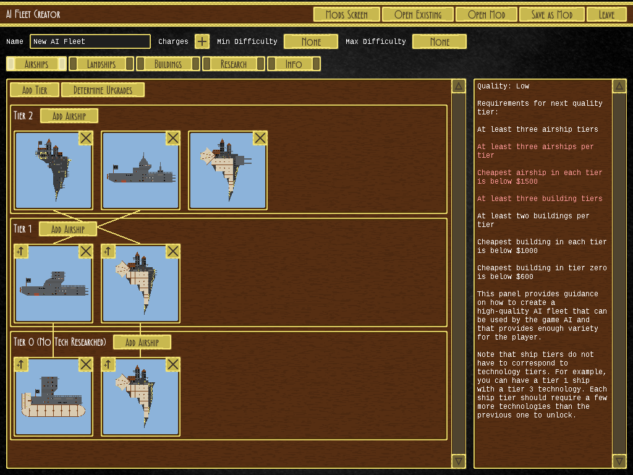Click upgrade arrow on first Tier 0 airship
The width and height of the screenshot is (633, 475).
(x=22, y=365)
